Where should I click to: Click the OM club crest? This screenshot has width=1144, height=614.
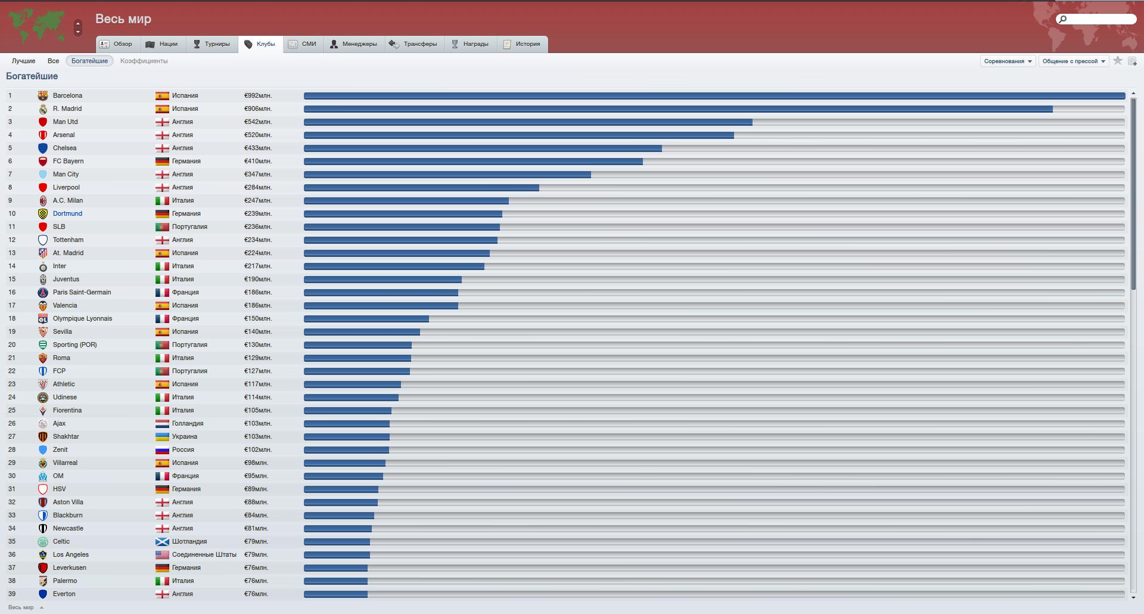point(43,476)
